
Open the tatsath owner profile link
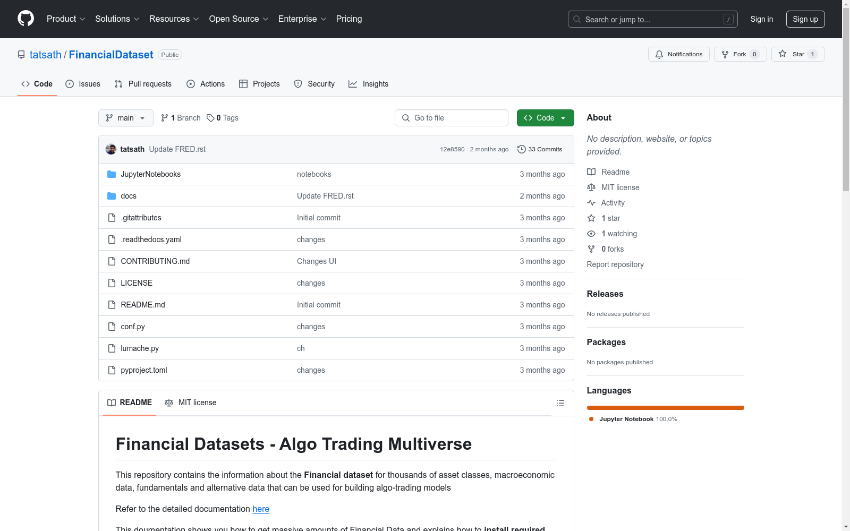[46, 55]
